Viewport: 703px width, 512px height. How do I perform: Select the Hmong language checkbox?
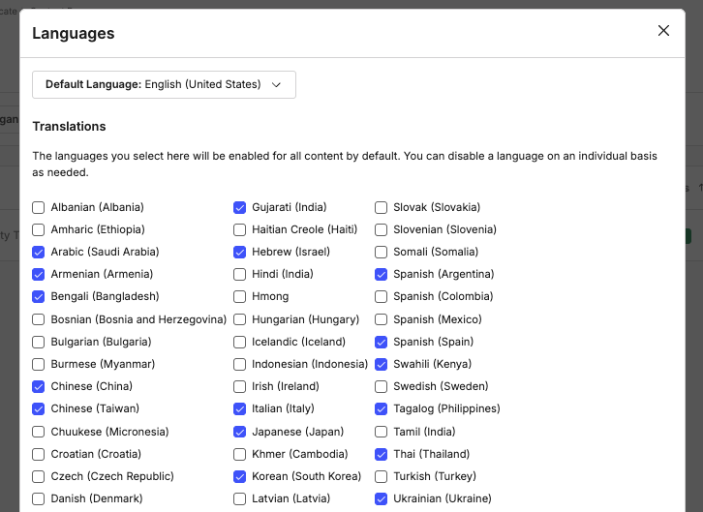tap(240, 297)
